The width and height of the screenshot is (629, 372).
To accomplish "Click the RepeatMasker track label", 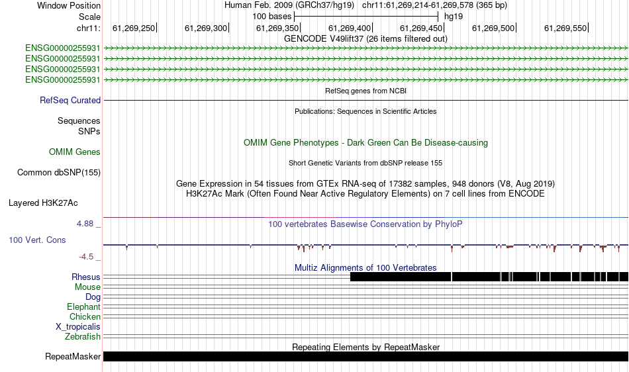I will (73, 356).
